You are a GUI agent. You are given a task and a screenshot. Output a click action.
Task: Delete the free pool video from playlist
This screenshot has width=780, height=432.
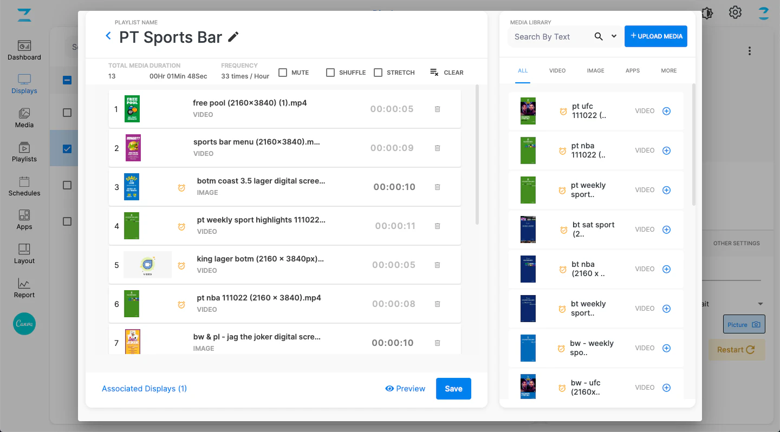(x=437, y=109)
